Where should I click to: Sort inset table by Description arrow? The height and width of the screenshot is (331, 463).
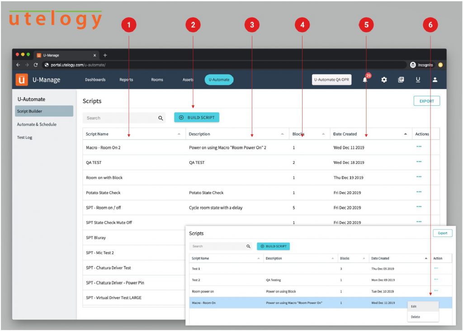click(332, 258)
